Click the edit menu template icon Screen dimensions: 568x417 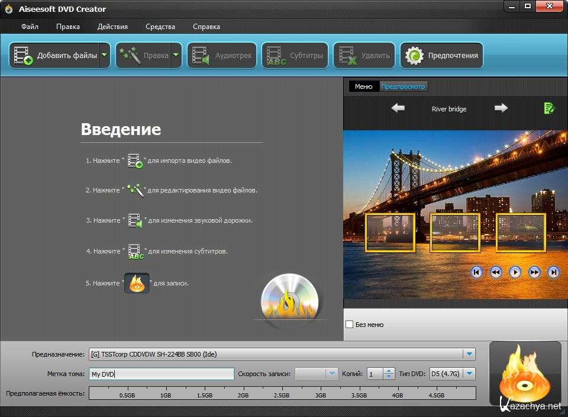click(549, 108)
